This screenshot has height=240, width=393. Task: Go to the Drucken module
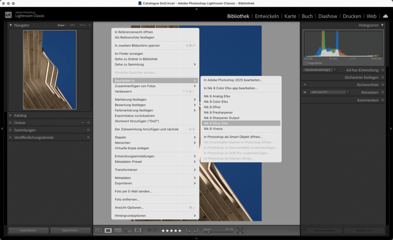(352, 16)
